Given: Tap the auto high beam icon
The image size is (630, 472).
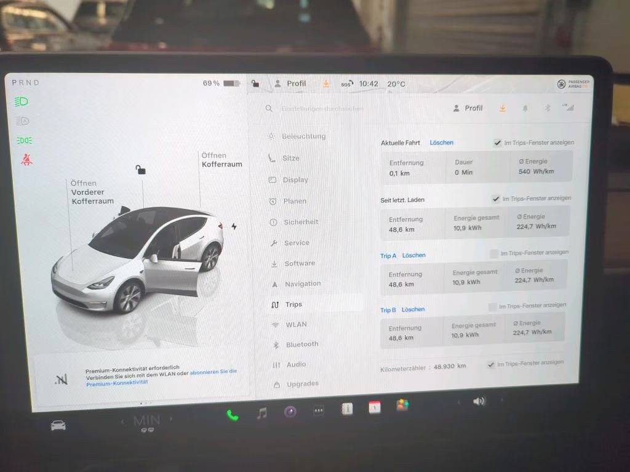Looking at the screenshot, I should [23, 121].
